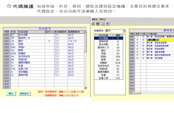This screenshot has height=113, width=174.
Task: Click the 大分類名稱 column header
Action: coord(160,34)
